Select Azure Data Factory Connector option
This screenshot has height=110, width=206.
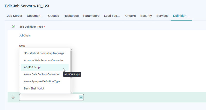click(42, 74)
